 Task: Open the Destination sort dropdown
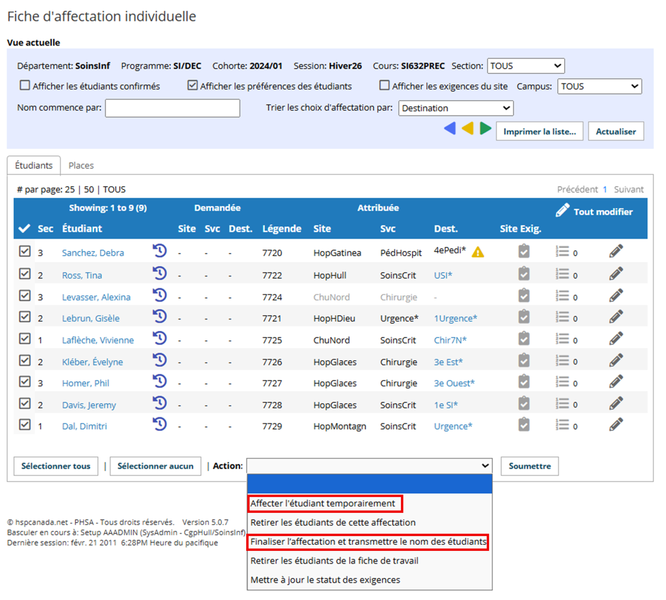[x=455, y=108]
